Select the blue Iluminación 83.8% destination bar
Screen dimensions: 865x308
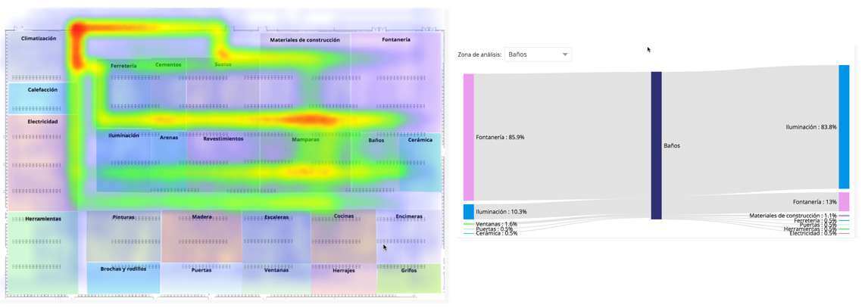[844, 126]
